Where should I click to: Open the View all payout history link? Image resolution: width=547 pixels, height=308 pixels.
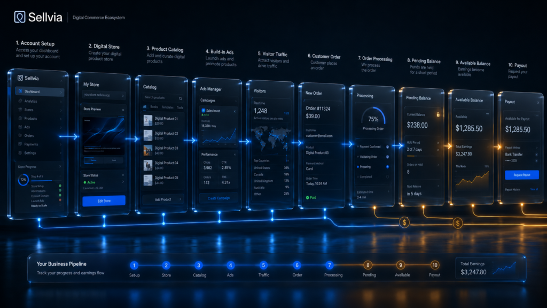point(534,189)
